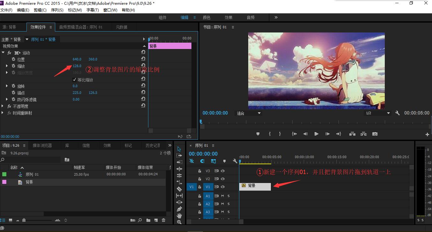Click New Item icon in project panel
The image size is (432, 232).
point(156,220)
